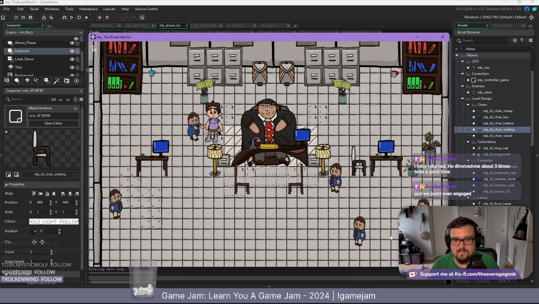Save the project with disk icon

tap(30, 17)
